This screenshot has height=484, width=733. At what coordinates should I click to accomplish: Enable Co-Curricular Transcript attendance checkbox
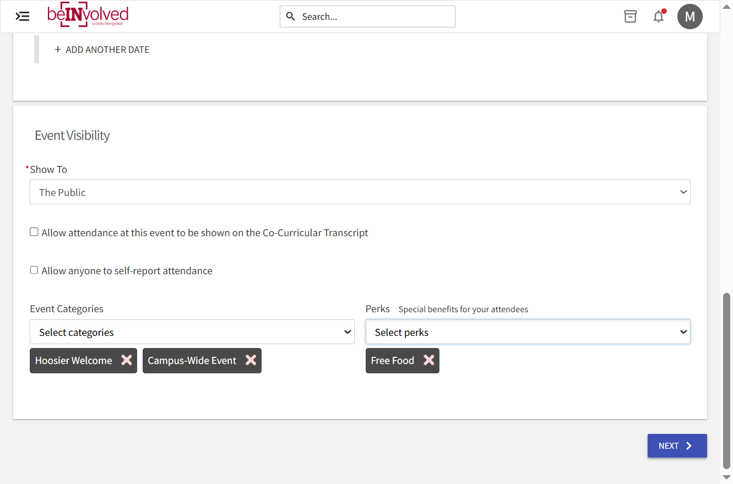[x=34, y=232]
